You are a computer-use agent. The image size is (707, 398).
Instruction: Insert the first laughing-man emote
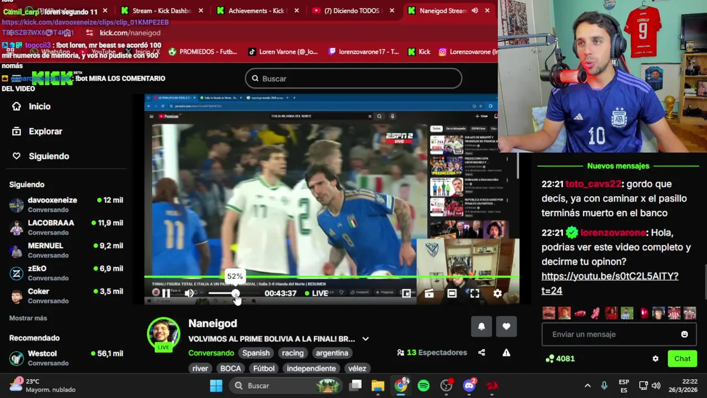[x=548, y=313]
